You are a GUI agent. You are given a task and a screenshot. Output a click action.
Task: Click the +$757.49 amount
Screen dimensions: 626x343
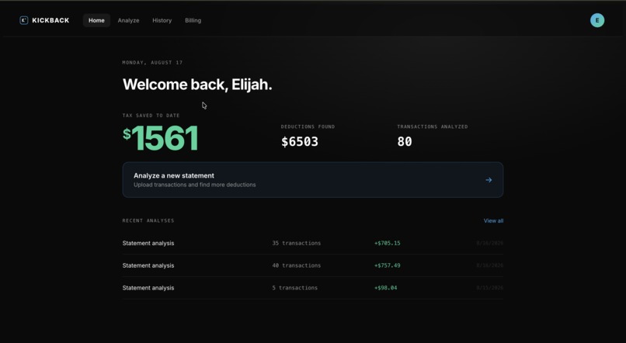tap(388, 265)
